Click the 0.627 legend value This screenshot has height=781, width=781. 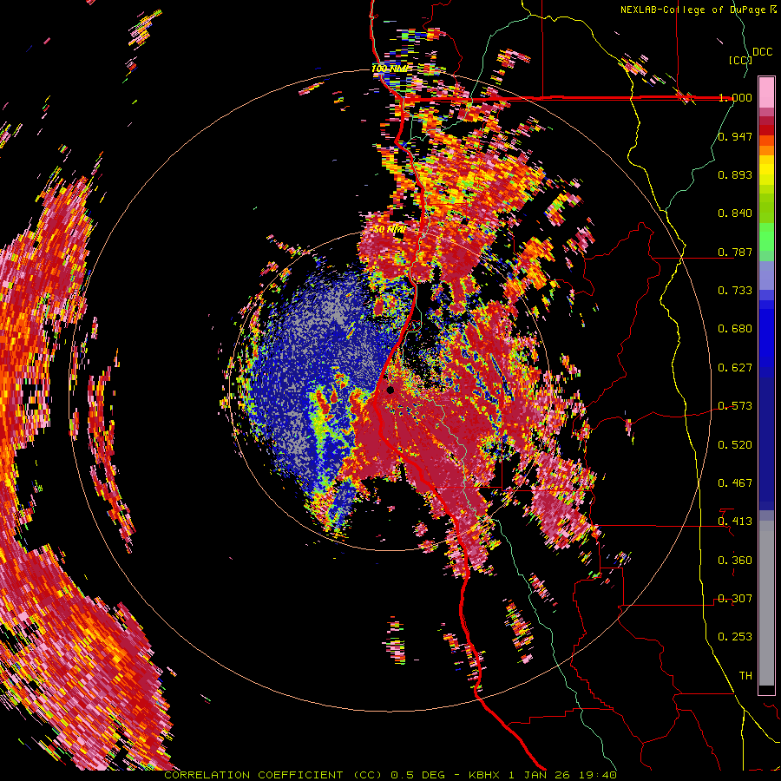click(735, 367)
